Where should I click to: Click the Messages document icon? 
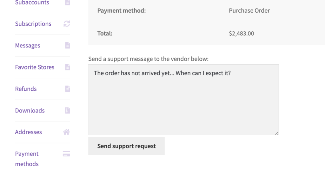68,46
